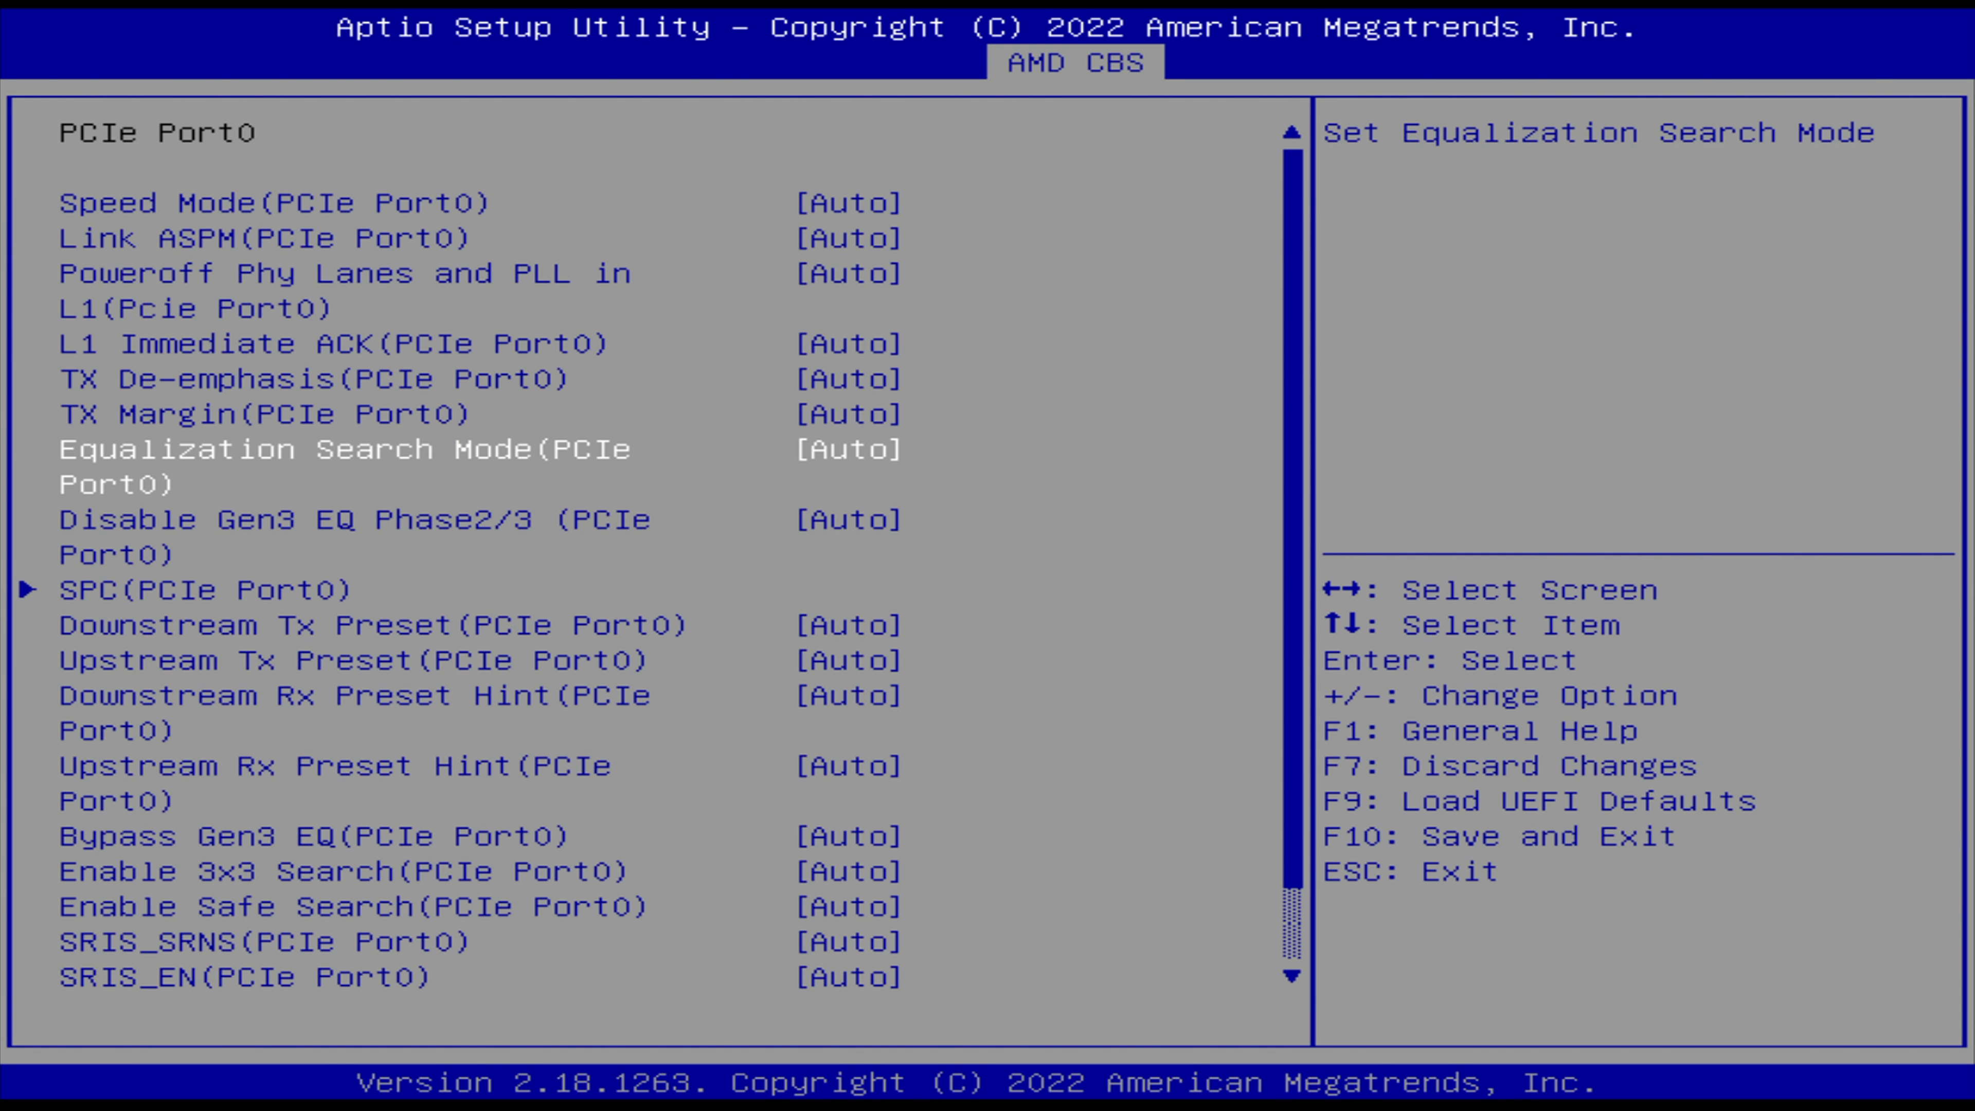Open Speed Mode(PCIe Port0) Auto value
Viewport: 1975px width, 1111px height.
coord(849,203)
